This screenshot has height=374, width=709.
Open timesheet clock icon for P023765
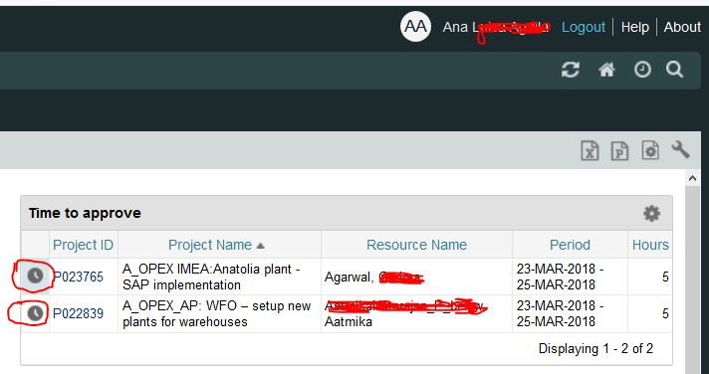click(x=35, y=276)
